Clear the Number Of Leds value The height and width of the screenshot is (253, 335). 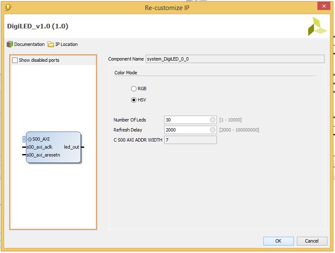213,120
